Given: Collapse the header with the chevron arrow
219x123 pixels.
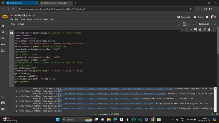Looking at the screenshot, I should click(215, 24).
